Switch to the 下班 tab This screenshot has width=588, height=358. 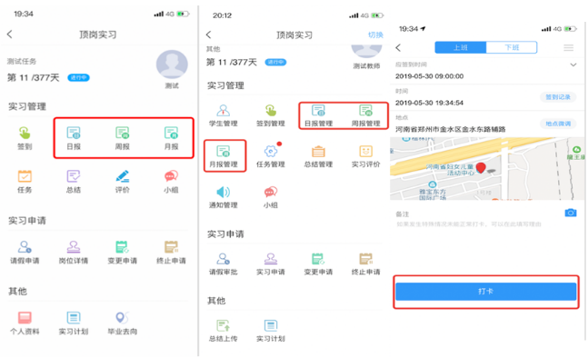[512, 47]
